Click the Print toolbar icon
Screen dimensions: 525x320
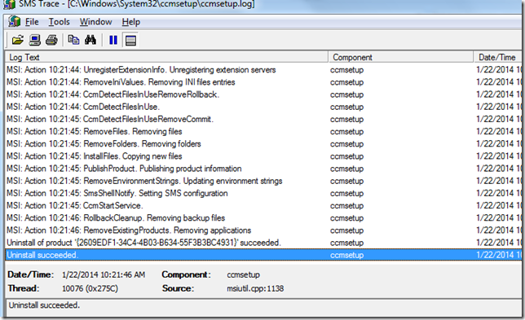tap(51, 41)
